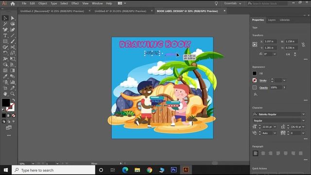The width and height of the screenshot is (311, 175).
Task: Open the stroke weight dropdown
Action: click(x=284, y=80)
